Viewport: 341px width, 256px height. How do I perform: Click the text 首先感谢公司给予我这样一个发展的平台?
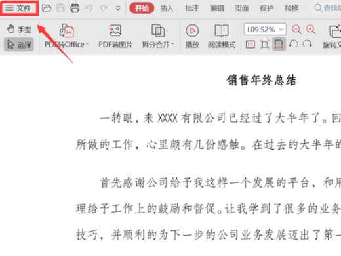(204, 182)
